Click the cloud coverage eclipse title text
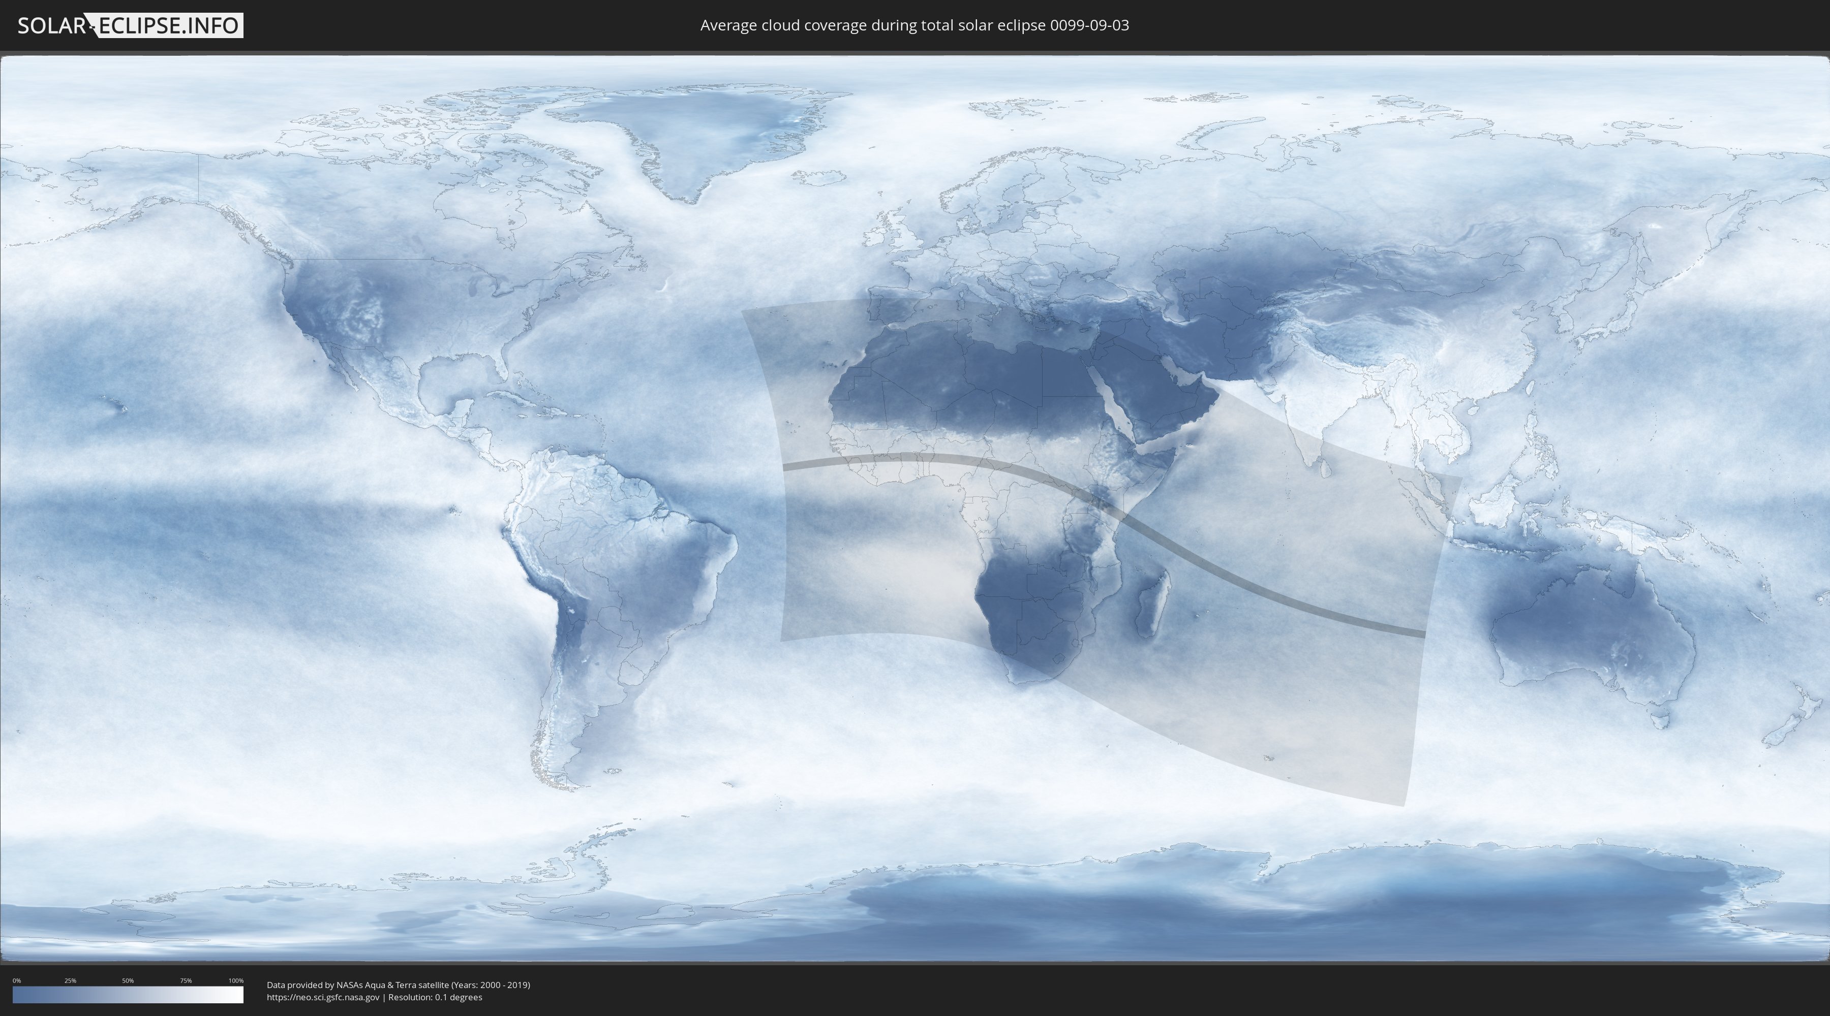1830x1016 pixels. 914,25
